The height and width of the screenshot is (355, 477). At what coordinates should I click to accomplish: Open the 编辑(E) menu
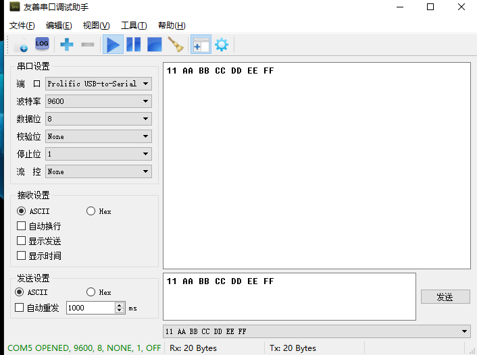59,26
